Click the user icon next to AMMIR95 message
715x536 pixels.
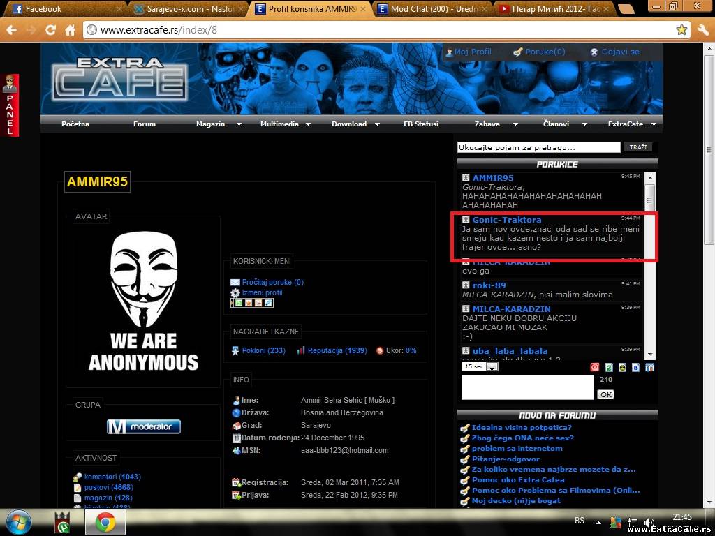click(x=466, y=178)
